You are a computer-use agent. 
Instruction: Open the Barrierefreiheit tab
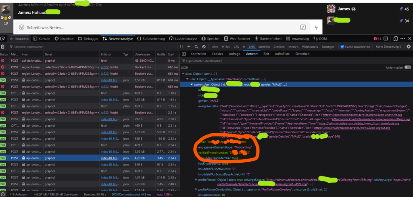coord(269,39)
